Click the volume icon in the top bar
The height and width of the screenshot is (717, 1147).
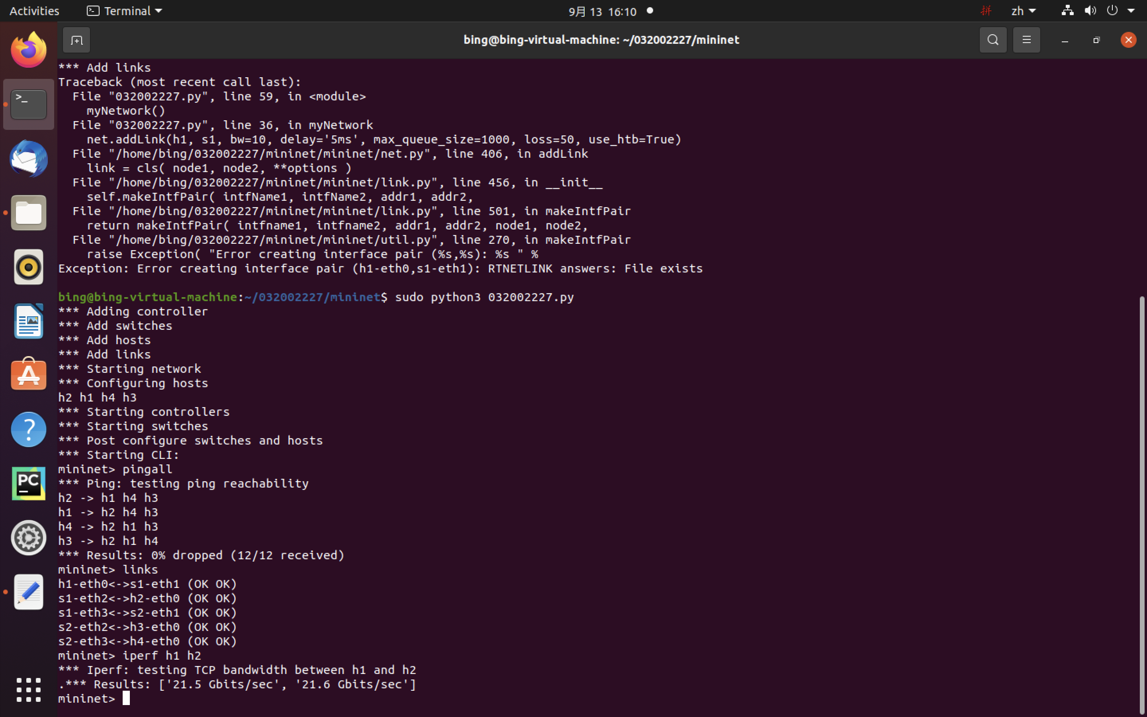click(1090, 11)
